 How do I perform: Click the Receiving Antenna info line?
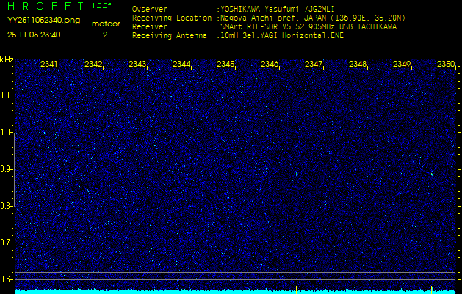pos(237,35)
